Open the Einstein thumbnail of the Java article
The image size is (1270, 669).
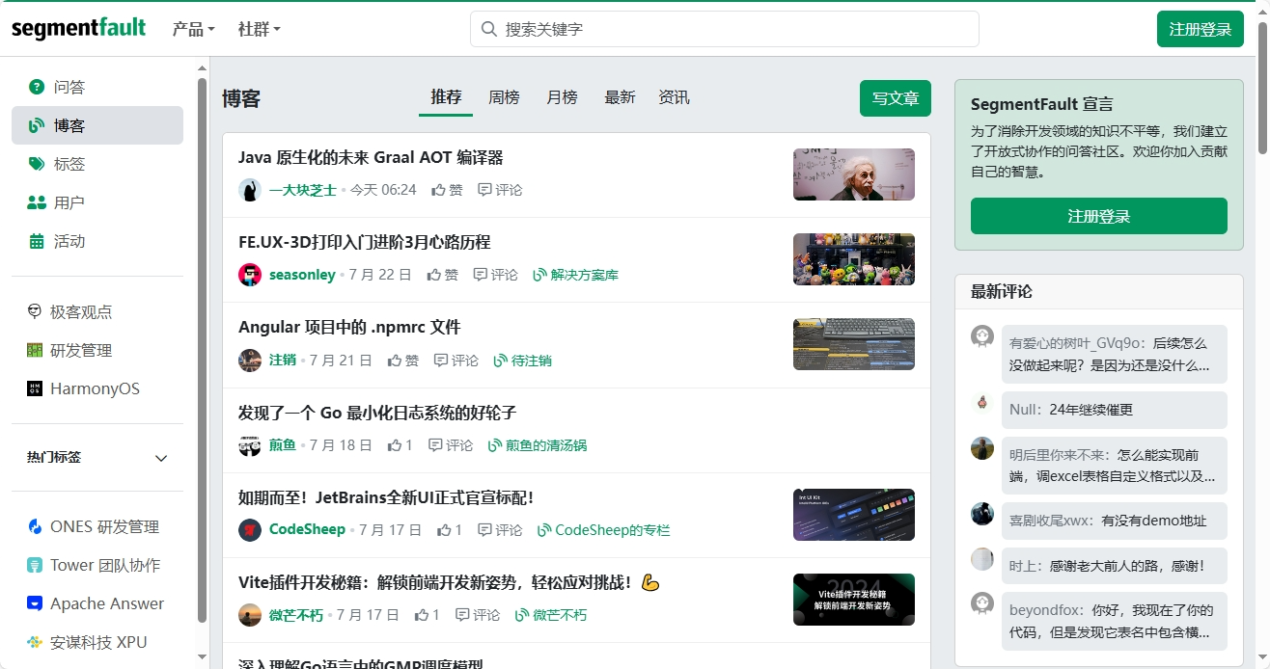(x=854, y=174)
